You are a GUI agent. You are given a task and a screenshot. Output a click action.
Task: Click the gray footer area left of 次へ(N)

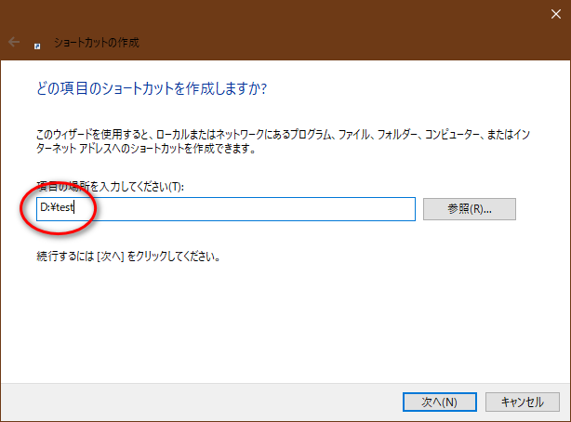pos(186,402)
